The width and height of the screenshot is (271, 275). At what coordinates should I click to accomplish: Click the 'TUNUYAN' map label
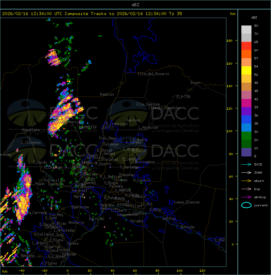click(69, 254)
